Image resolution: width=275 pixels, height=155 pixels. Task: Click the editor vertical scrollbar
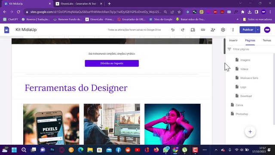click(x=224, y=46)
